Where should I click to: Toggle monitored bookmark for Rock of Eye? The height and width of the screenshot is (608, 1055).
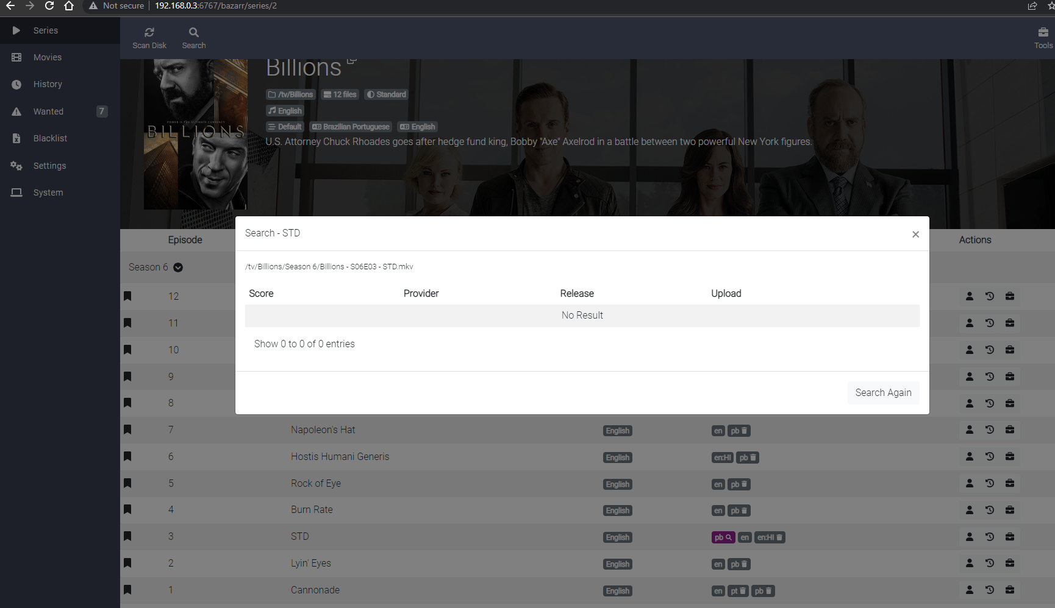point(127,483)
